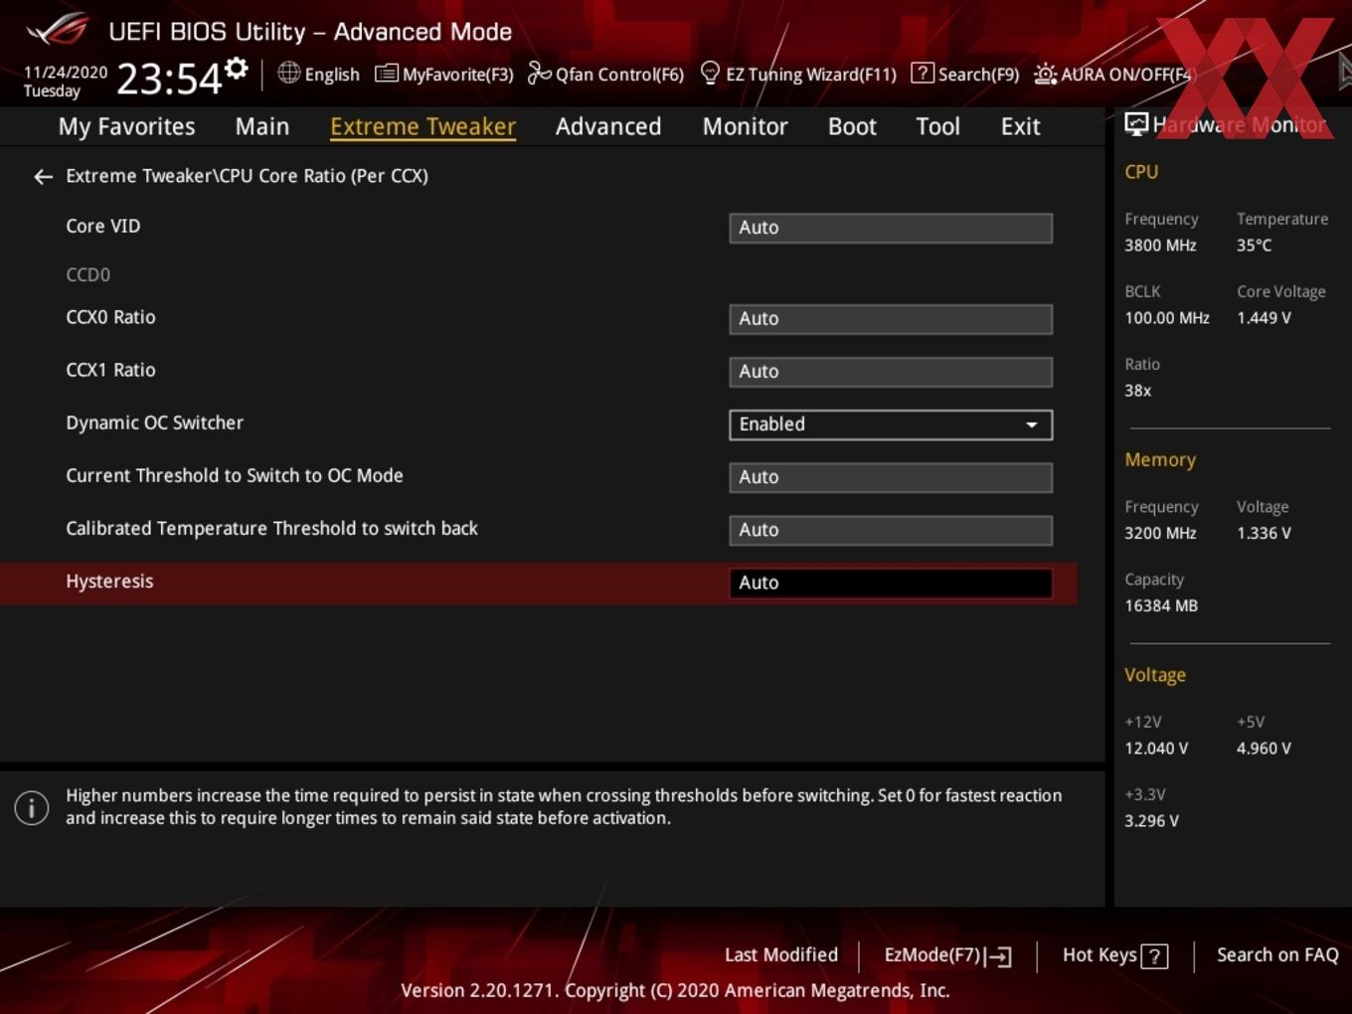
Task: Click the 3.296 V reading
Action: tap(1151, 820)
